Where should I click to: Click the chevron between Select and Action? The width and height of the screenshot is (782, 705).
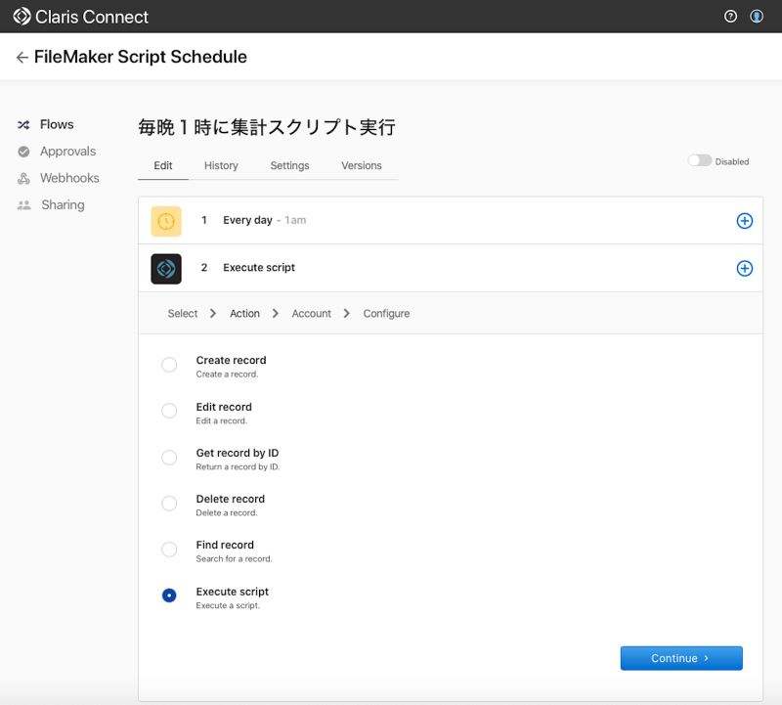pyautogui.click(x=213, y=313)
